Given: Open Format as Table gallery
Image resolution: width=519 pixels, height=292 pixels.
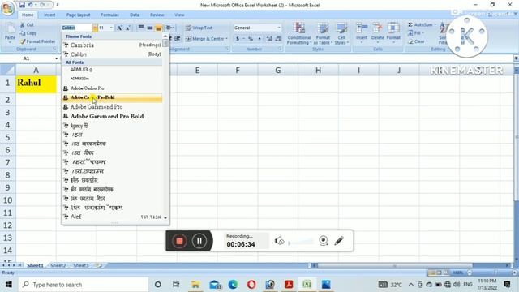Looking at the screenshot, I should point(323,33).
